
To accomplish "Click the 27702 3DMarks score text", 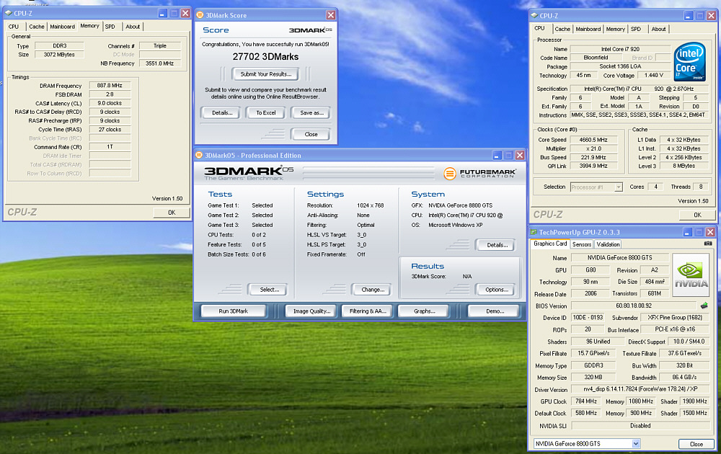I will coord(265,56).
